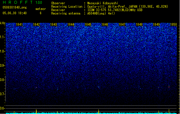
Task: Click the date stamp 05.06.30 18:40
Action: click(15, 13)
